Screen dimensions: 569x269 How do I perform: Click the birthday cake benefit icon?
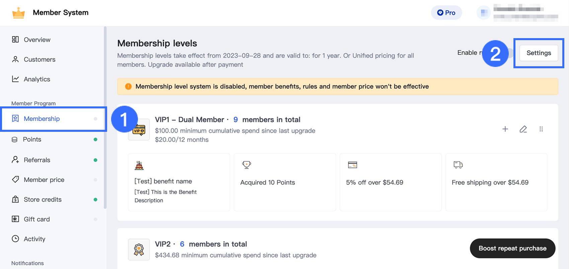point(139,165)
